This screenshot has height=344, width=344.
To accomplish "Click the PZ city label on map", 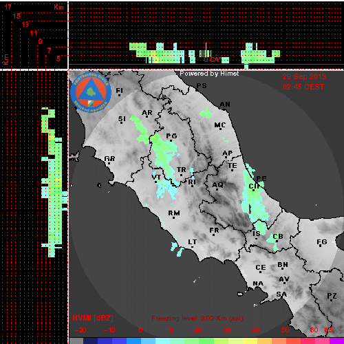I will (332, 296).
